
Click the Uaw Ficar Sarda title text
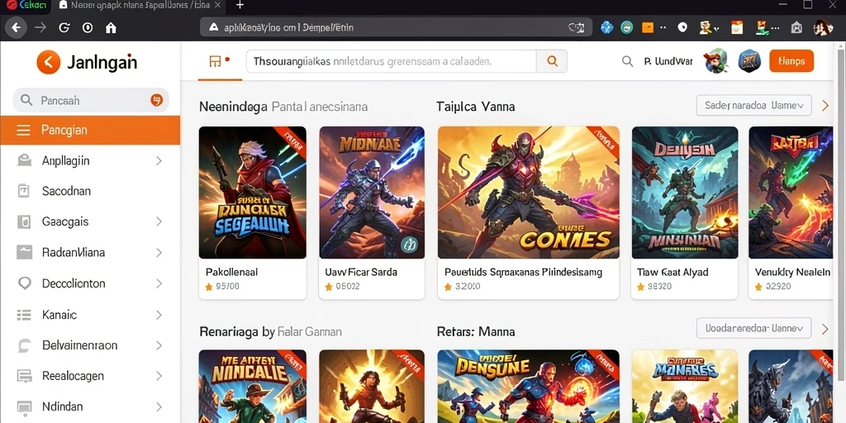(361, 273)
